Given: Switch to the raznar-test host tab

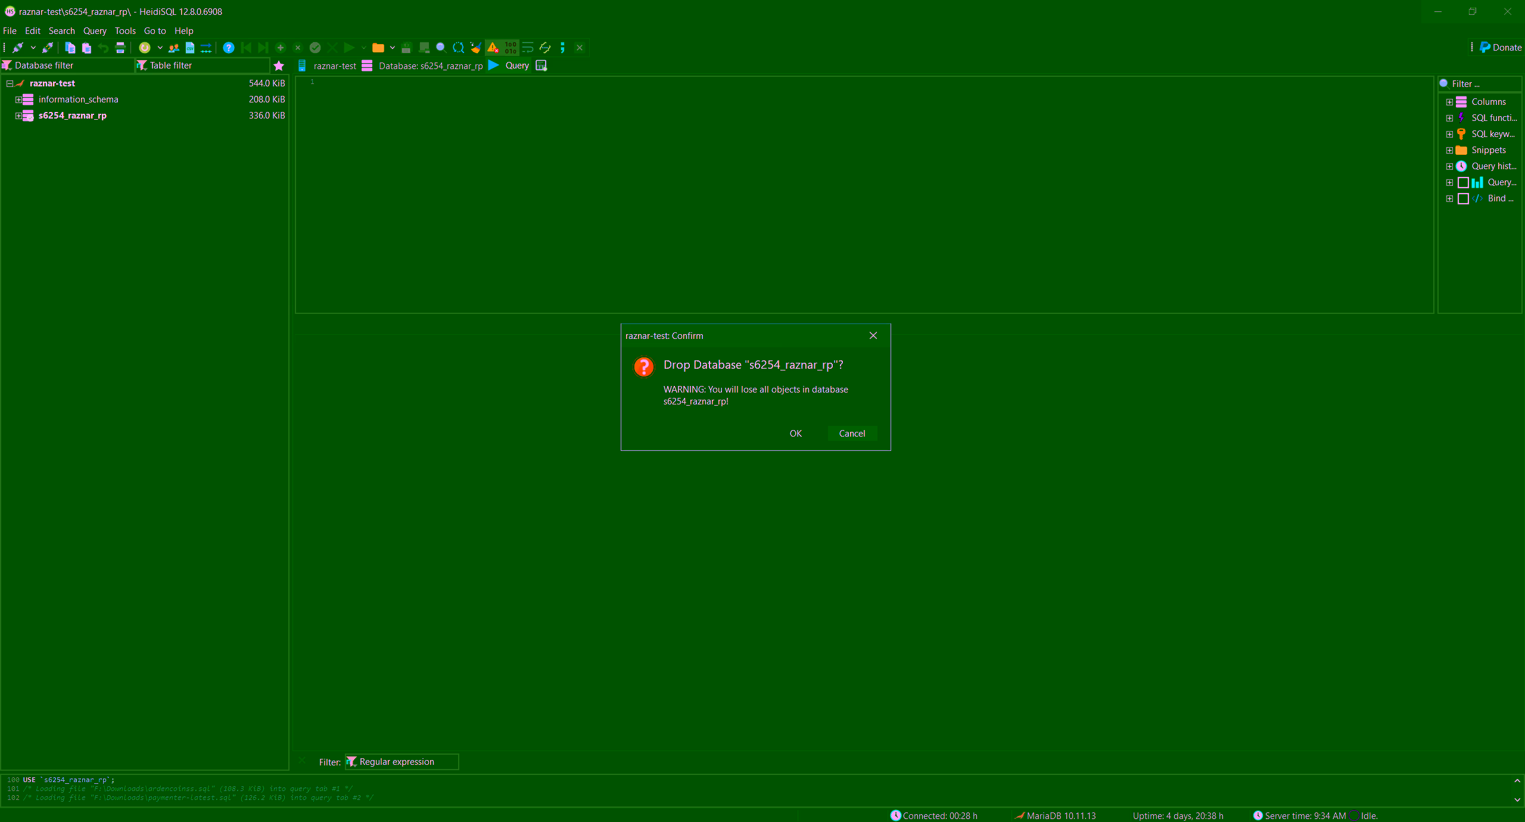Looking at the screenshot, I should [x=328, y=66].
